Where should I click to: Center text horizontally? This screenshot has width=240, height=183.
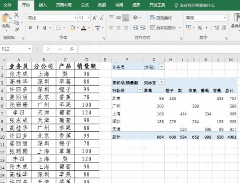(x=119, y=27)
